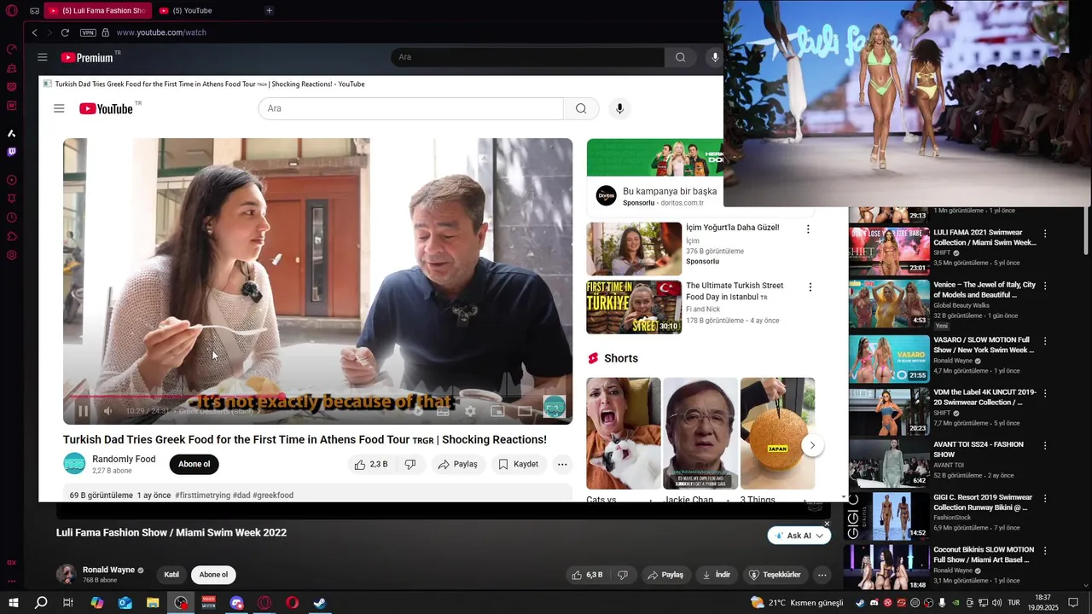Click background YouTube Premium search magnifier
Image resolution: width=1092 pixels, height=614 pixels.
pos(680,57)
